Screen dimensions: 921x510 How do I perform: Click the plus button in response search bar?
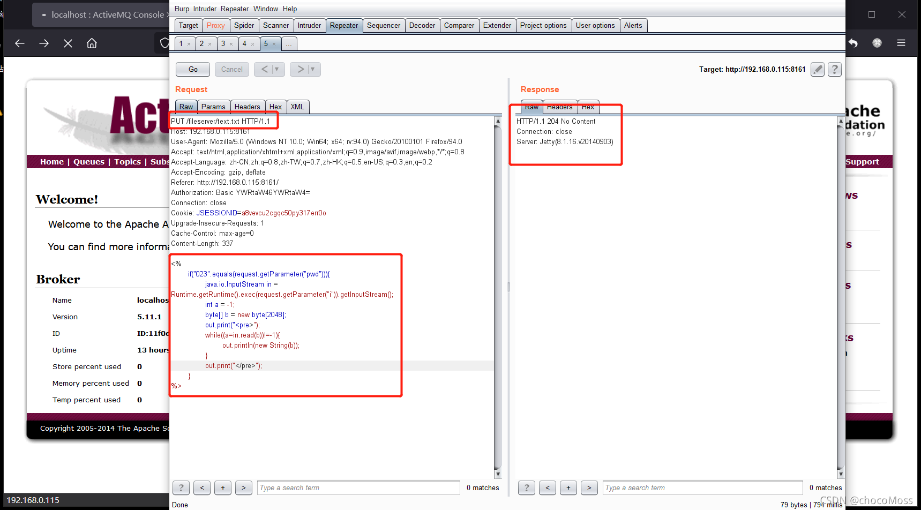point(568,487)
